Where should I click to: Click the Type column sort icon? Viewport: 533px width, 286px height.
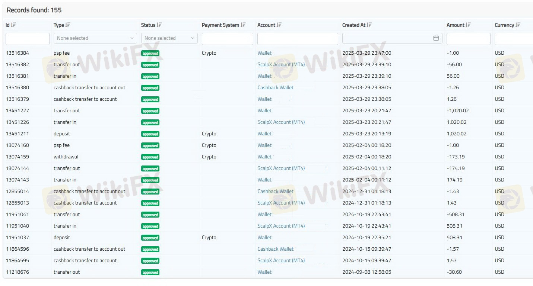click(x=68, y=25)
